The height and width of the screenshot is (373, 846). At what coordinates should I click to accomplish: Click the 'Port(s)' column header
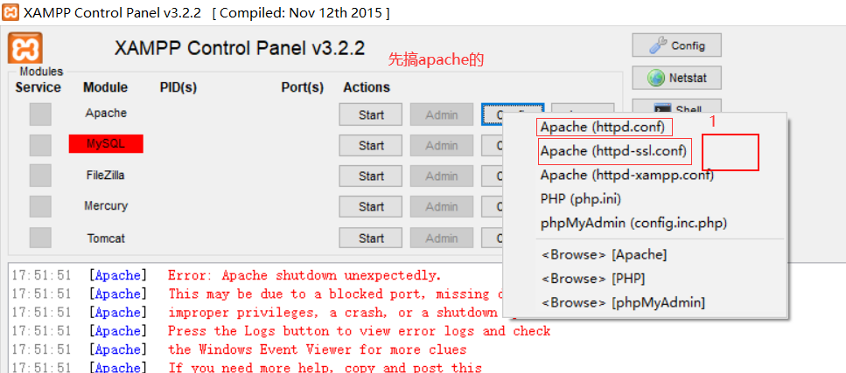(x=302, y=87)
